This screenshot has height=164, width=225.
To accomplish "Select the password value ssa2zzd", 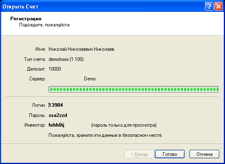I will point(58,115).
